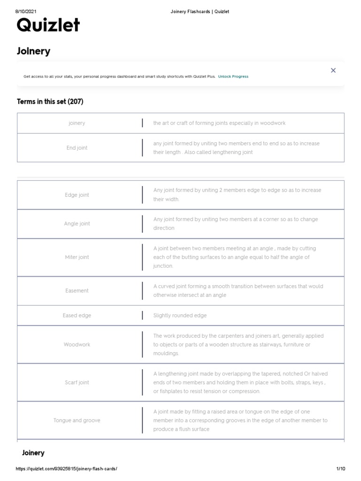
Task: Click the 'Scarf joint' term
Action: 77,382
